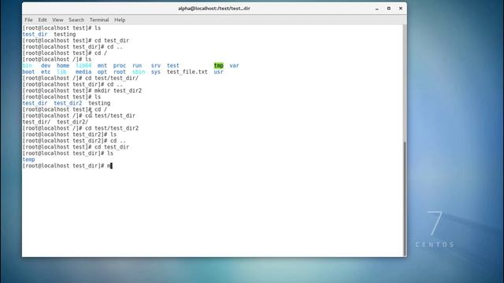Click 'test_dir2' in the test folder listing
504x283 pixels.
coord(68,103)
